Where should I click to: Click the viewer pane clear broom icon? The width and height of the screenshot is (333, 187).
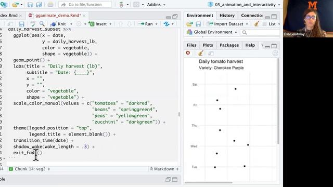click(x=200, y=53)
